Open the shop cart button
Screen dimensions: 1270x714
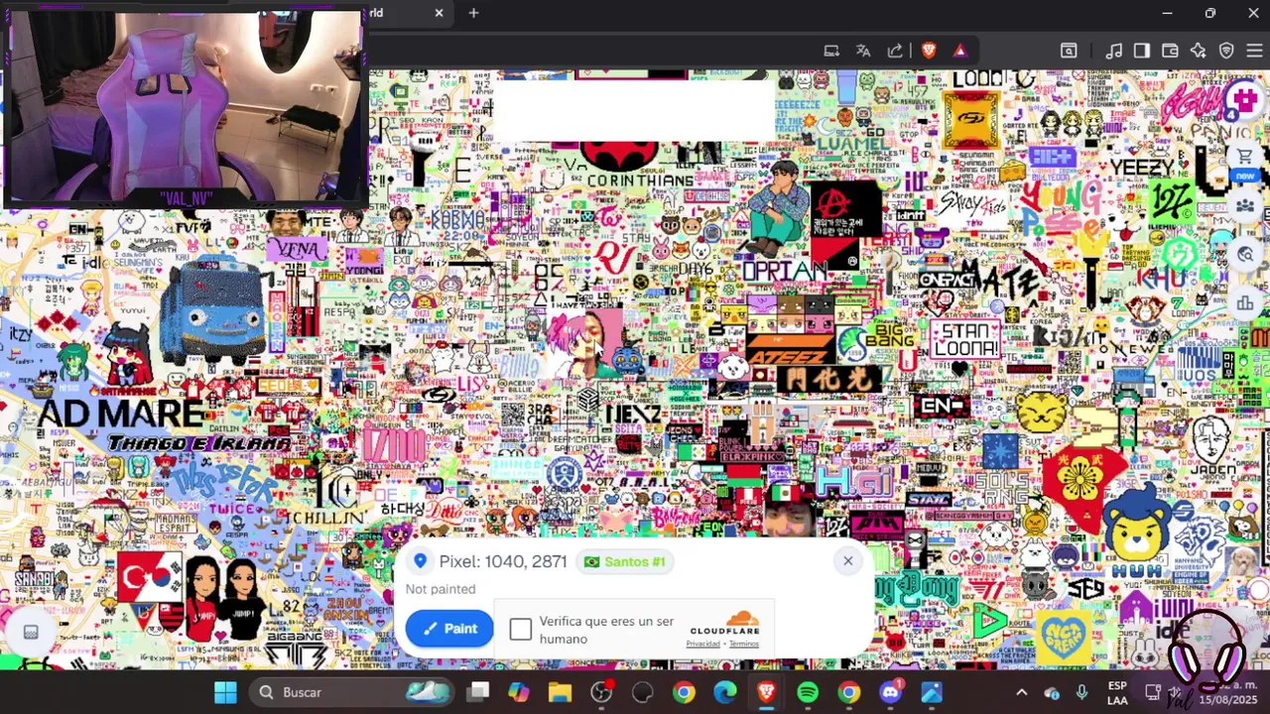[x=1244, y=157]
